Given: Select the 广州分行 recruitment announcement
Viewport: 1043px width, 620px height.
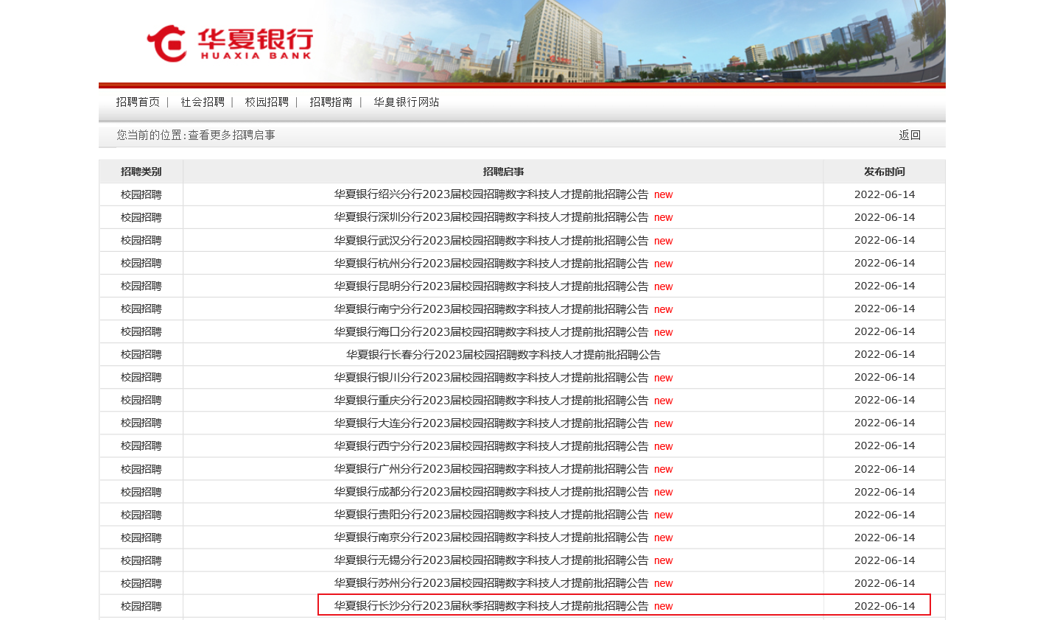Looking at the screenshot, I should click(x=491, y=469).
